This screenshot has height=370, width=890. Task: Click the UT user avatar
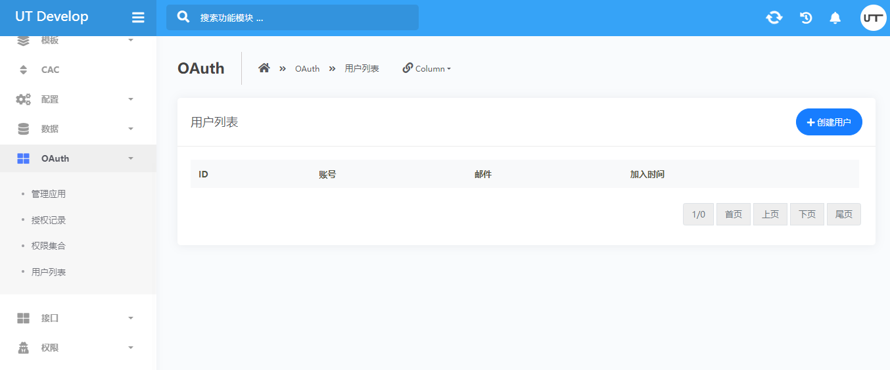(x=873, y=18)
